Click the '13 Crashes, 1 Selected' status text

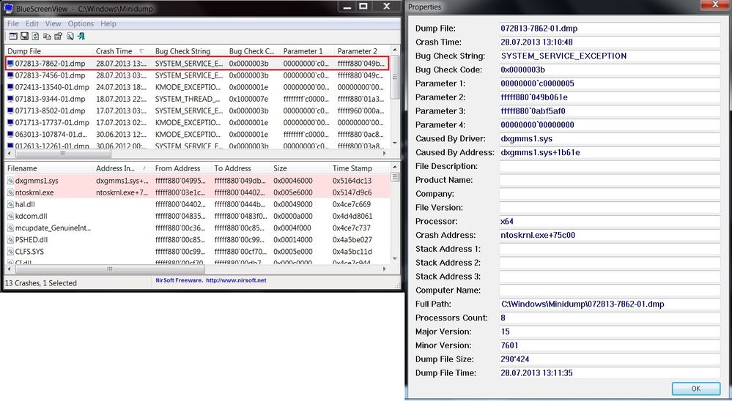pyautogui.click(x=40, y=283)
